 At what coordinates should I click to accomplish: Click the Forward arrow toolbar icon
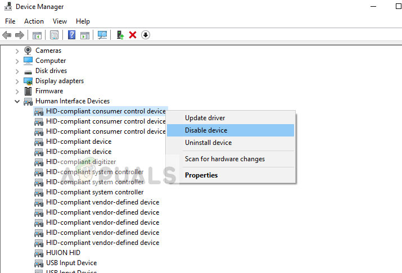(20, 35)
